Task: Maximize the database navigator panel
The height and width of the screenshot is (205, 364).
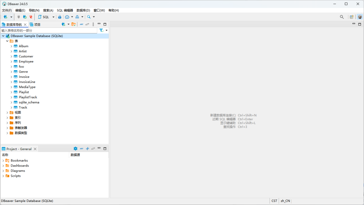Action: (x=105, y=24)
